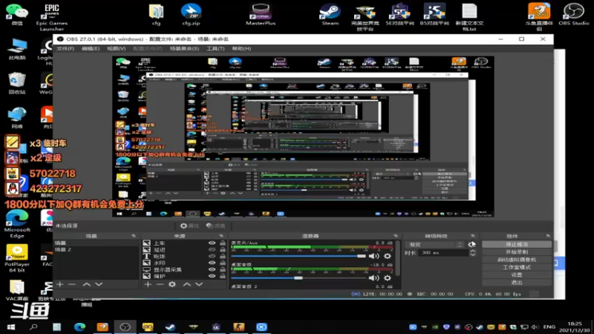
Task: Open 设置 in the controls panel
Action: (x=517, y=275)
